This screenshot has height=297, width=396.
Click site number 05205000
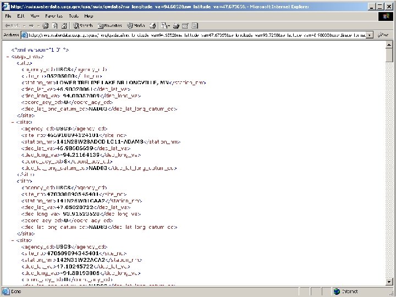61,76
